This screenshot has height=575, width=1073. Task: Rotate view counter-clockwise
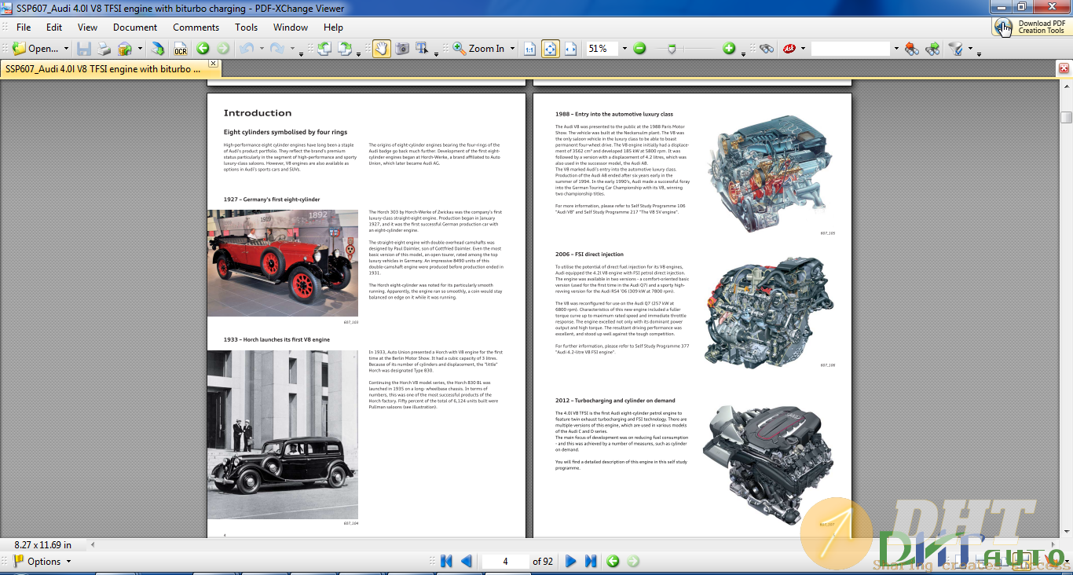pyautogui.click(x=324, y=49)
